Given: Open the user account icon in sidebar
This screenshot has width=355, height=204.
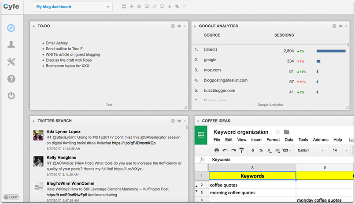Looking at the screenshot, I should [x=11, y=45].
